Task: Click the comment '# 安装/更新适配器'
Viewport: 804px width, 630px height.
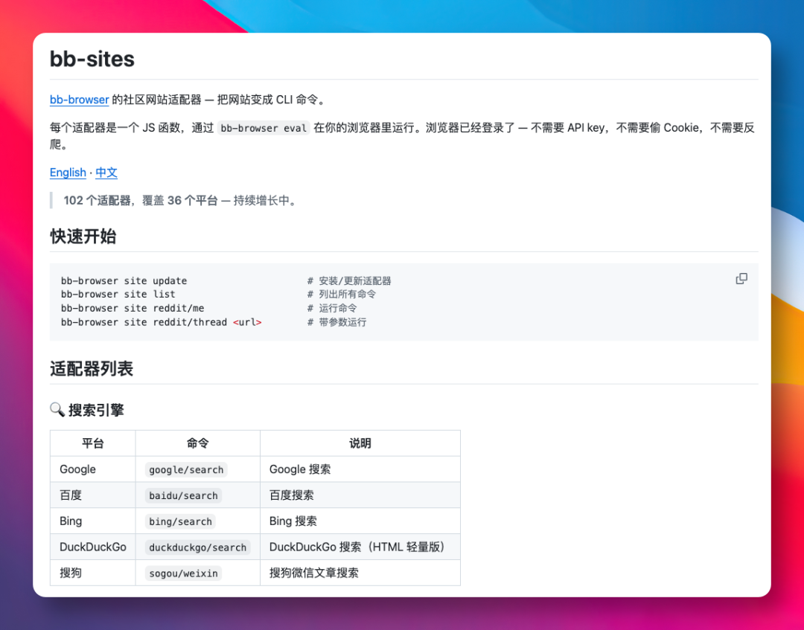Action: (348, 280)
